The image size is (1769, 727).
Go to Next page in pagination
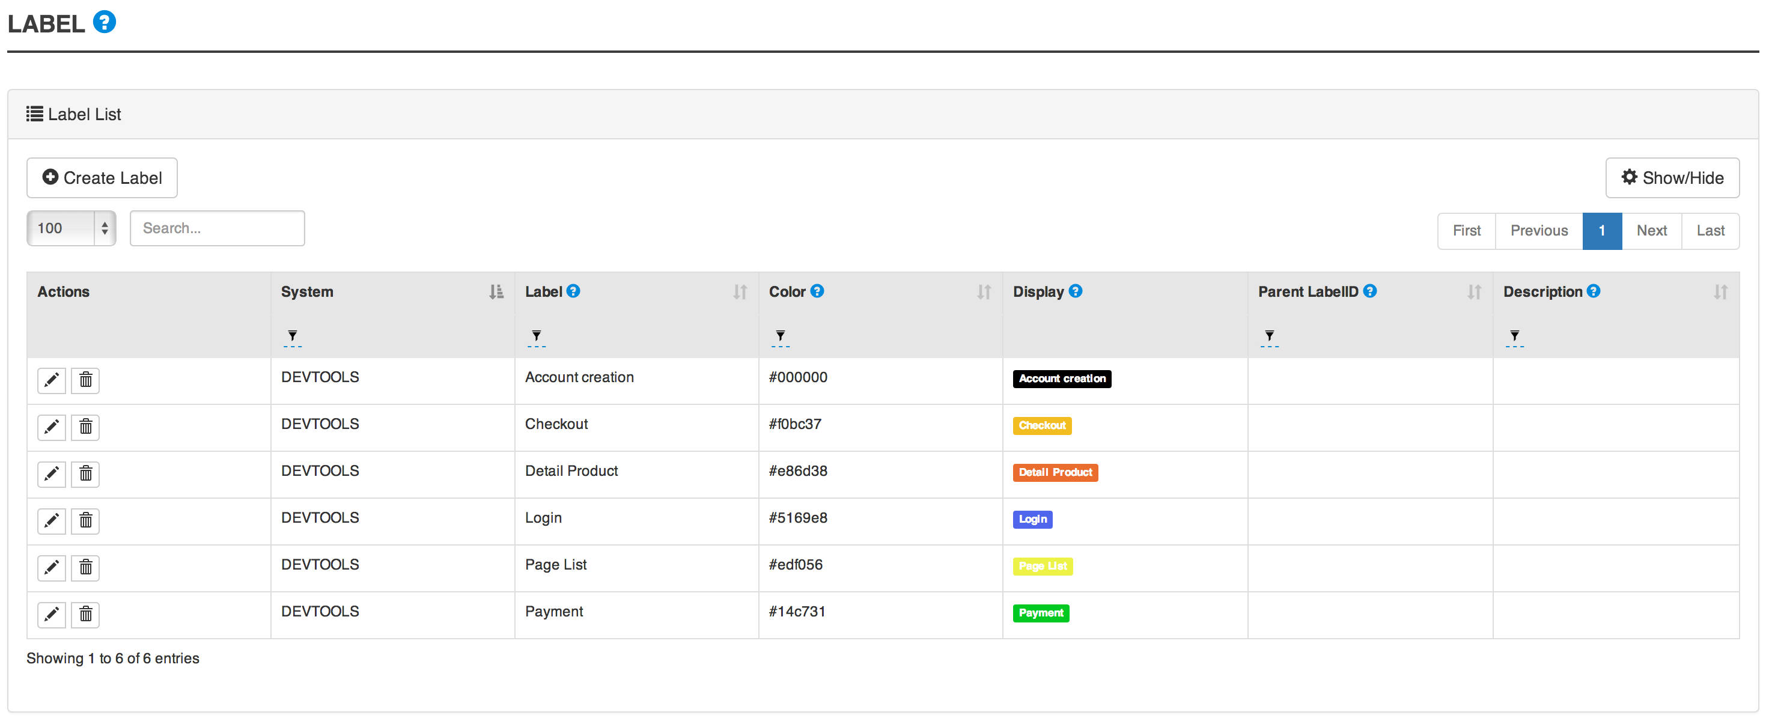[1651, 231]
